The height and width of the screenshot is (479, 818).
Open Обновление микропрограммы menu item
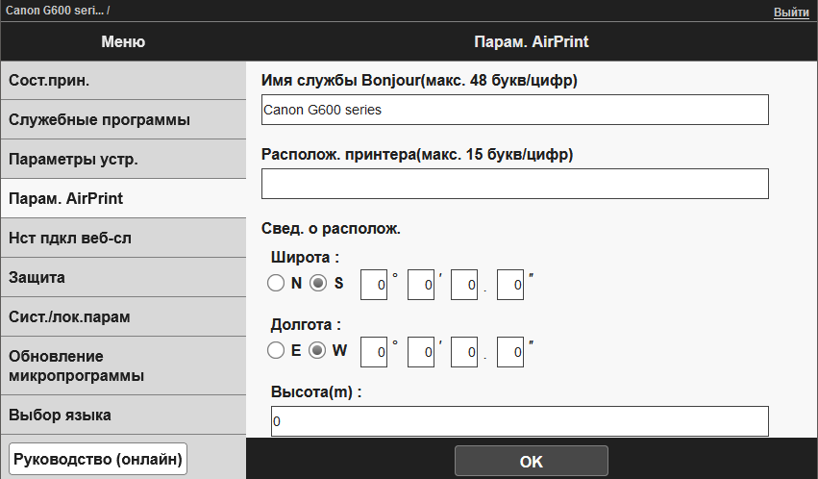123,366
